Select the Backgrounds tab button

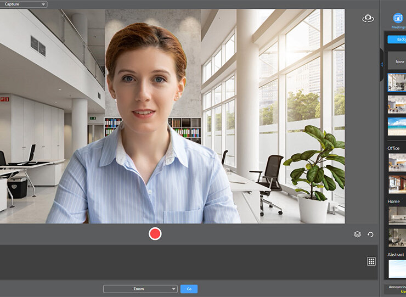click(x=397, y=40)
